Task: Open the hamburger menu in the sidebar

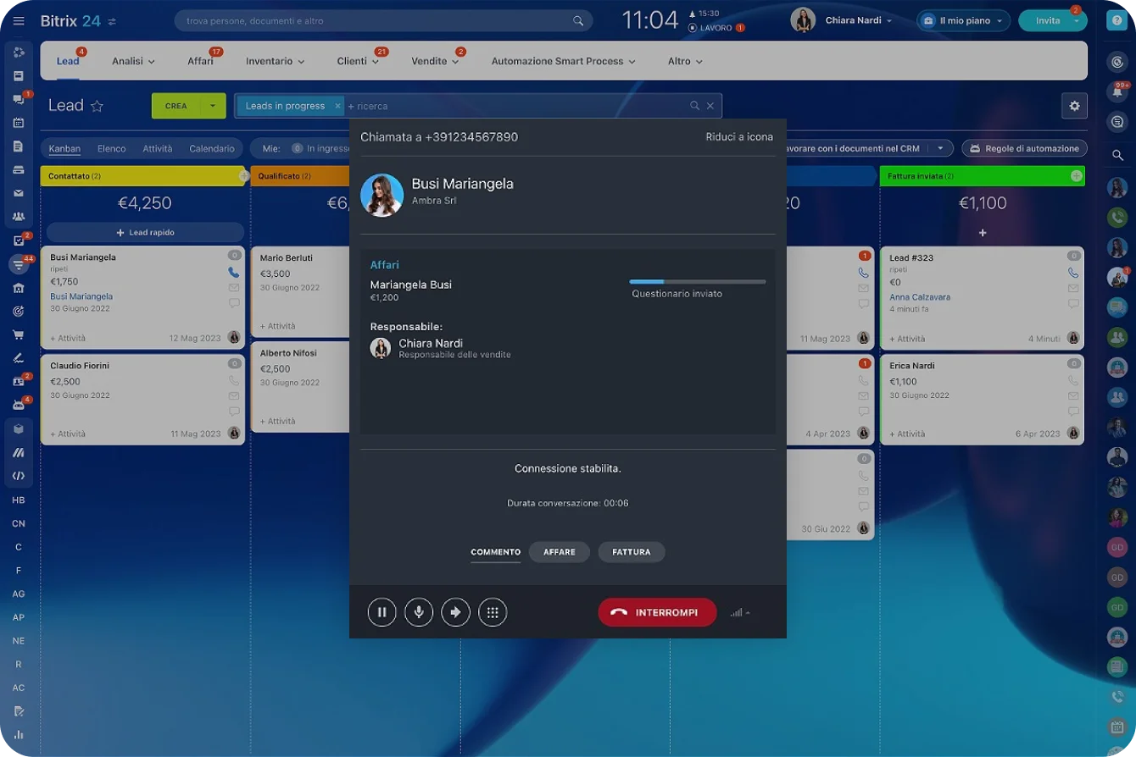Action: click(19, 20)
